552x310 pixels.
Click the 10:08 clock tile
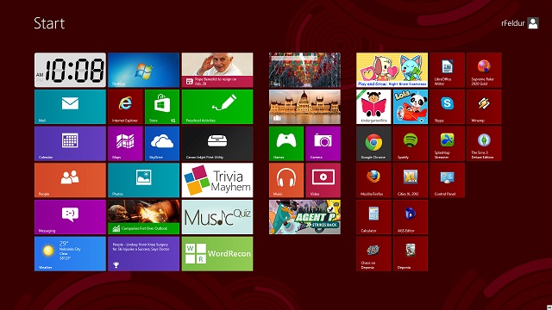click(70, 70)
